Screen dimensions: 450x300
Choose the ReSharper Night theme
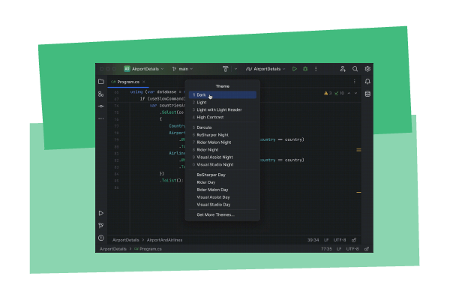point(223,135)
